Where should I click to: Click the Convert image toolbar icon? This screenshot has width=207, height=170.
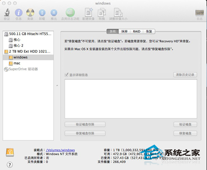pyautogui.click(x=102, y=12)
